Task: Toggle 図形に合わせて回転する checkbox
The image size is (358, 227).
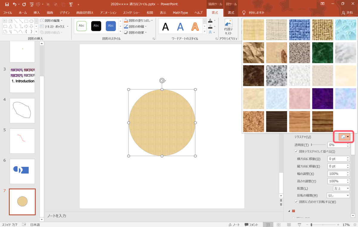Action: coord(296,202)
